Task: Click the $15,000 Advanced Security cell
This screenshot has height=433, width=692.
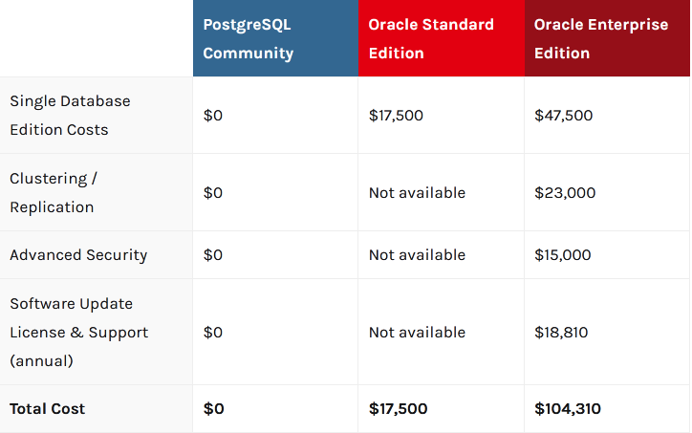Action: coord(563,254)
